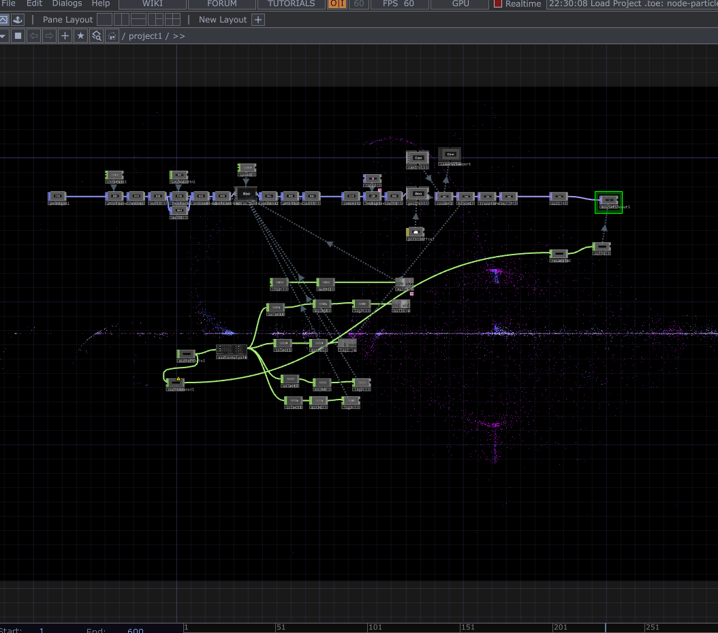The image size is (718, 633).
Task: Open the Help menu
Action: tap(101, 3)
